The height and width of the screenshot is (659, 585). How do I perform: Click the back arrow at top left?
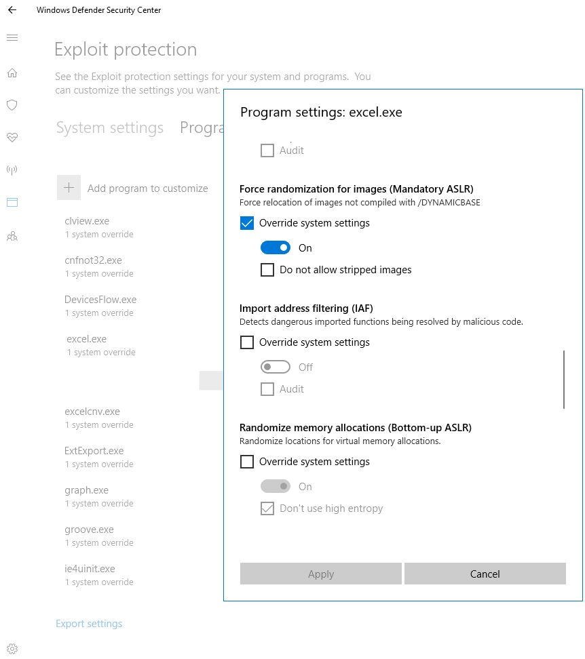tap(12, 9)
